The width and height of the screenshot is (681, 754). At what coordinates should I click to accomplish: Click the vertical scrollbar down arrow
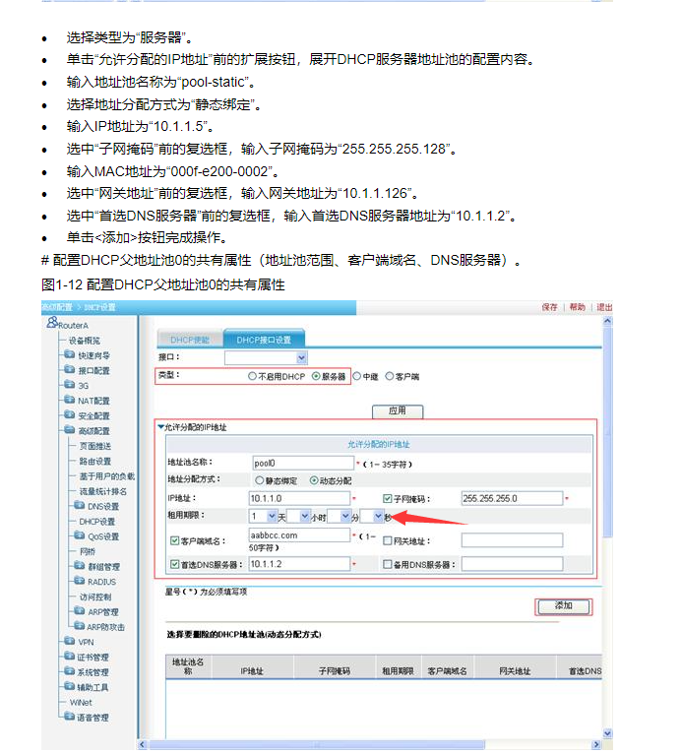[x=607, y=733]
